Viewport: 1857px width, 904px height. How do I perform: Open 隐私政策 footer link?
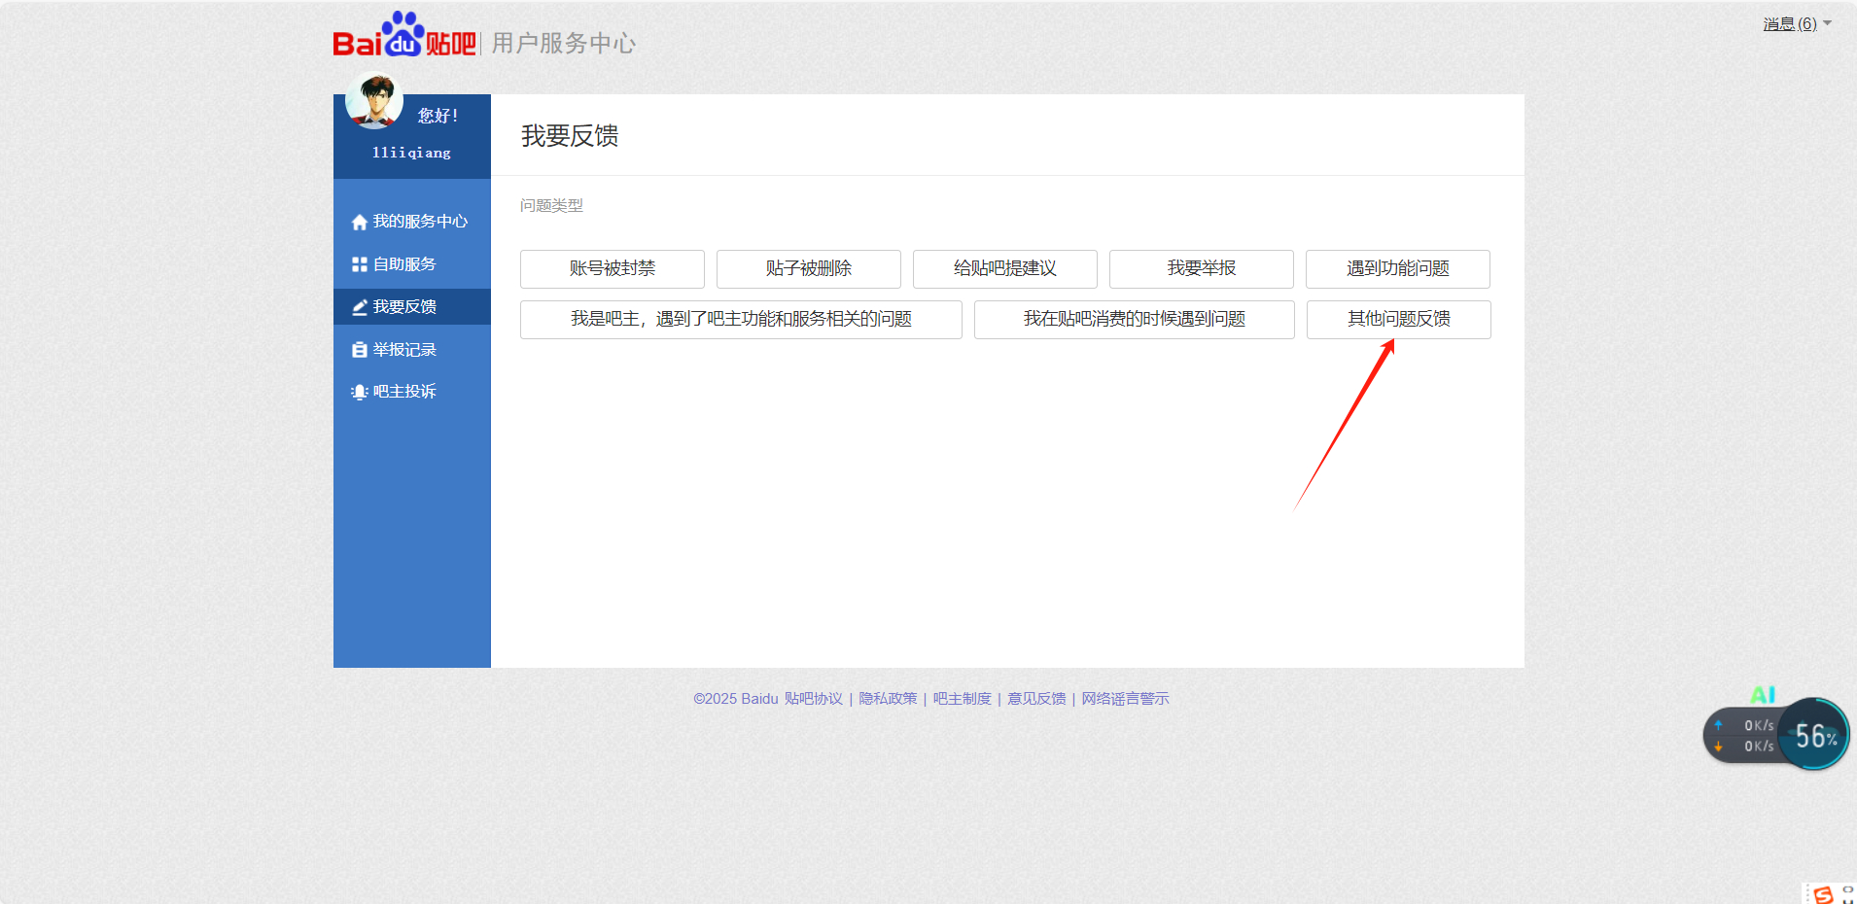point(888,699)
